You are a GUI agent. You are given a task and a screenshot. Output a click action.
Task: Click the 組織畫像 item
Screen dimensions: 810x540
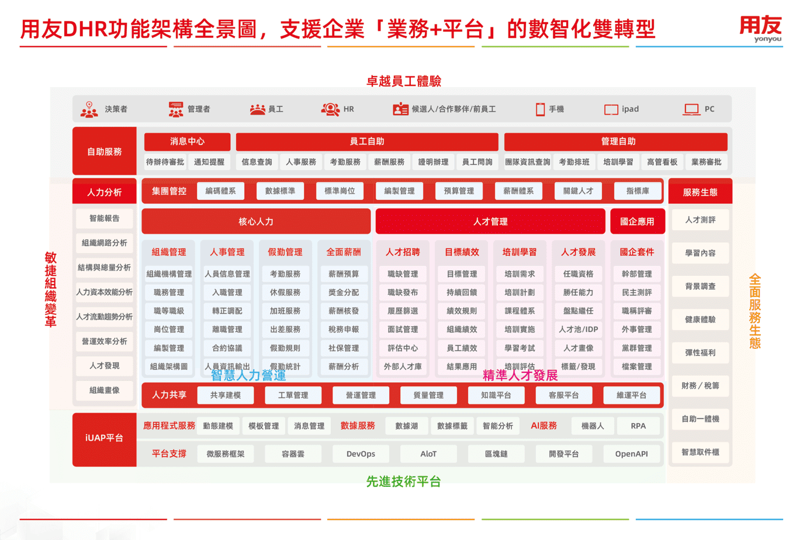point(105,390)
